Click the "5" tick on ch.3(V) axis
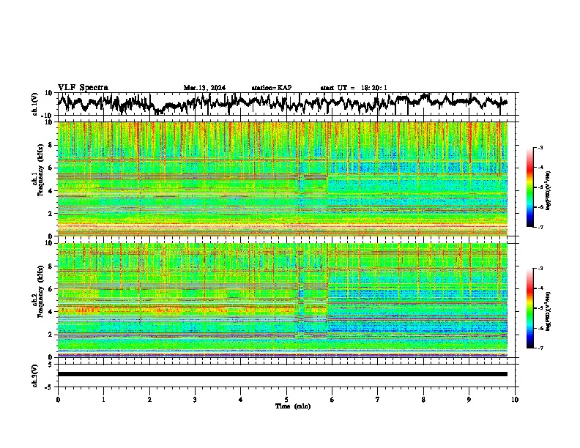 [x=51, y=365]
